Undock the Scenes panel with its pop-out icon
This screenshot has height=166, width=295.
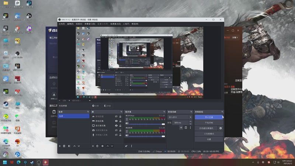pos(88,112)
